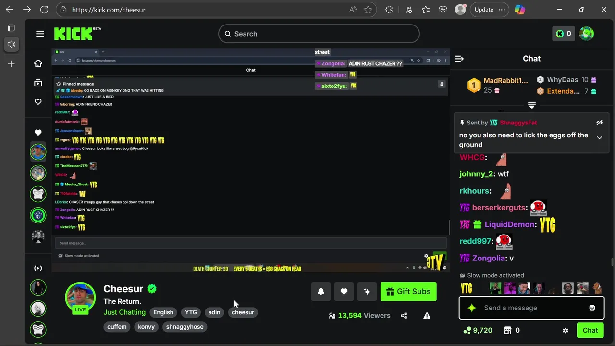This screenshot has height=346, width=615.
Task: Open browser extensions puzzle icon
Action: click(x=389, y=10)
